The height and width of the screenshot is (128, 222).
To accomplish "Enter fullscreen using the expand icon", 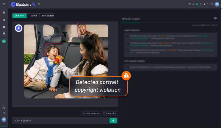I will tap(208, 4).
